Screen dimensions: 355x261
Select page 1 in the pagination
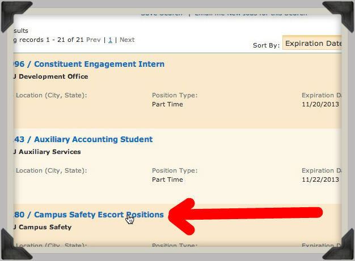pyautogui.click(x=111, y=40)
